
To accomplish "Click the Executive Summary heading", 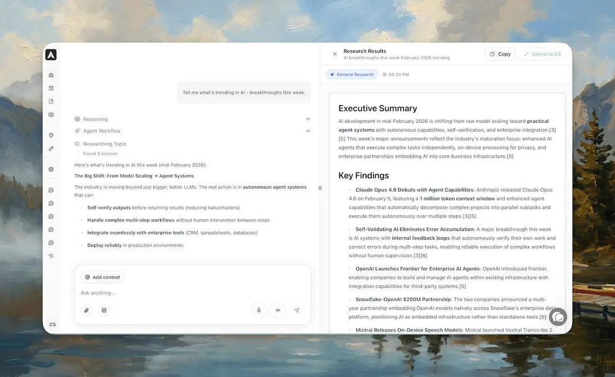I will [378, 108].
